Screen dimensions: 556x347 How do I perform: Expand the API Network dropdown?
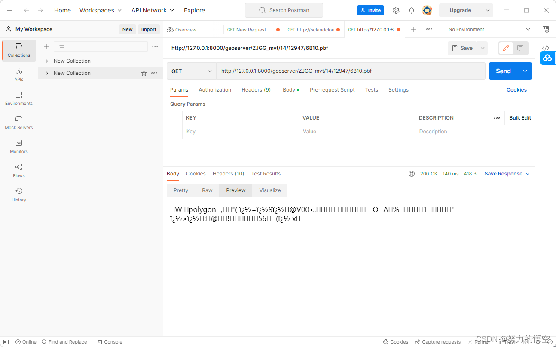click(x=153, y=10)
